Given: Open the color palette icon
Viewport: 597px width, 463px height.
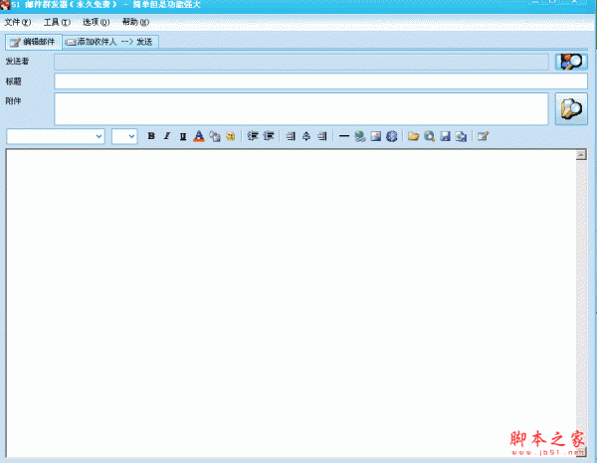Looking at the screenshot, I should click(x=231, y=136).
